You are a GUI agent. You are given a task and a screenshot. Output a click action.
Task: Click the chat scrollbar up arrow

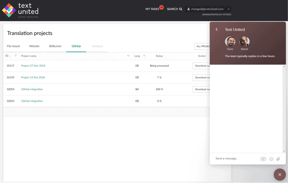[x=284, y=66]
